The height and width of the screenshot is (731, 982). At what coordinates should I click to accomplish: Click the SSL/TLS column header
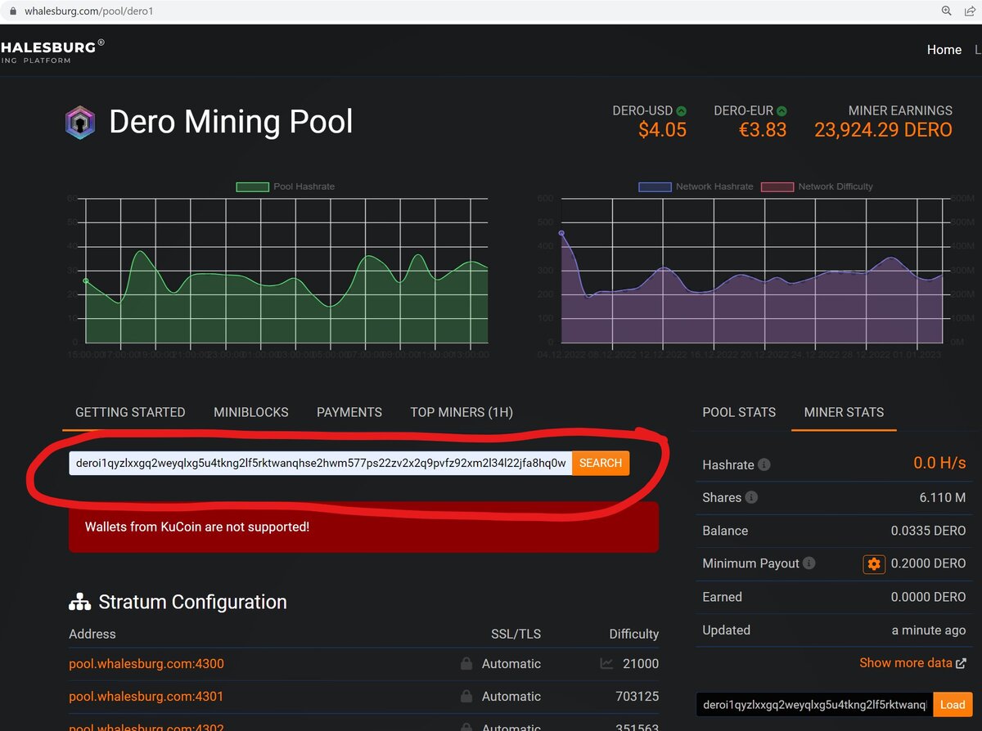[514, 634]
